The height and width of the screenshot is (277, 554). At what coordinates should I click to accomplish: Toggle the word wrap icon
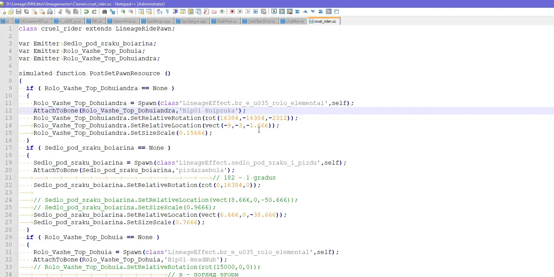(x=160, y=12)
